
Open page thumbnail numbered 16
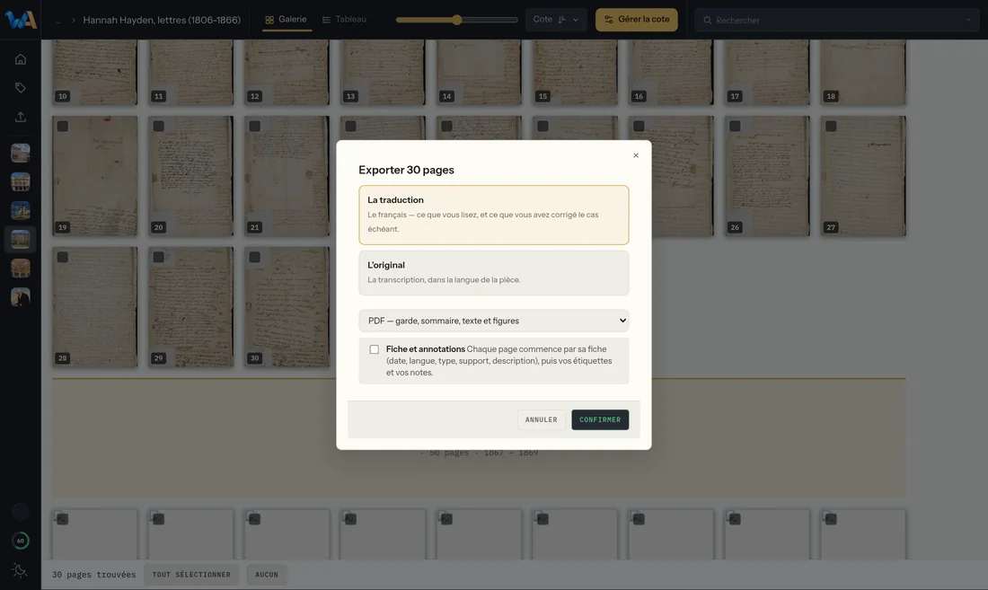pos(671,72)
